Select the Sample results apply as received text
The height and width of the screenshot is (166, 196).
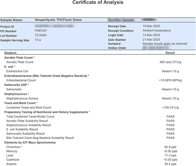coord(165,44)
